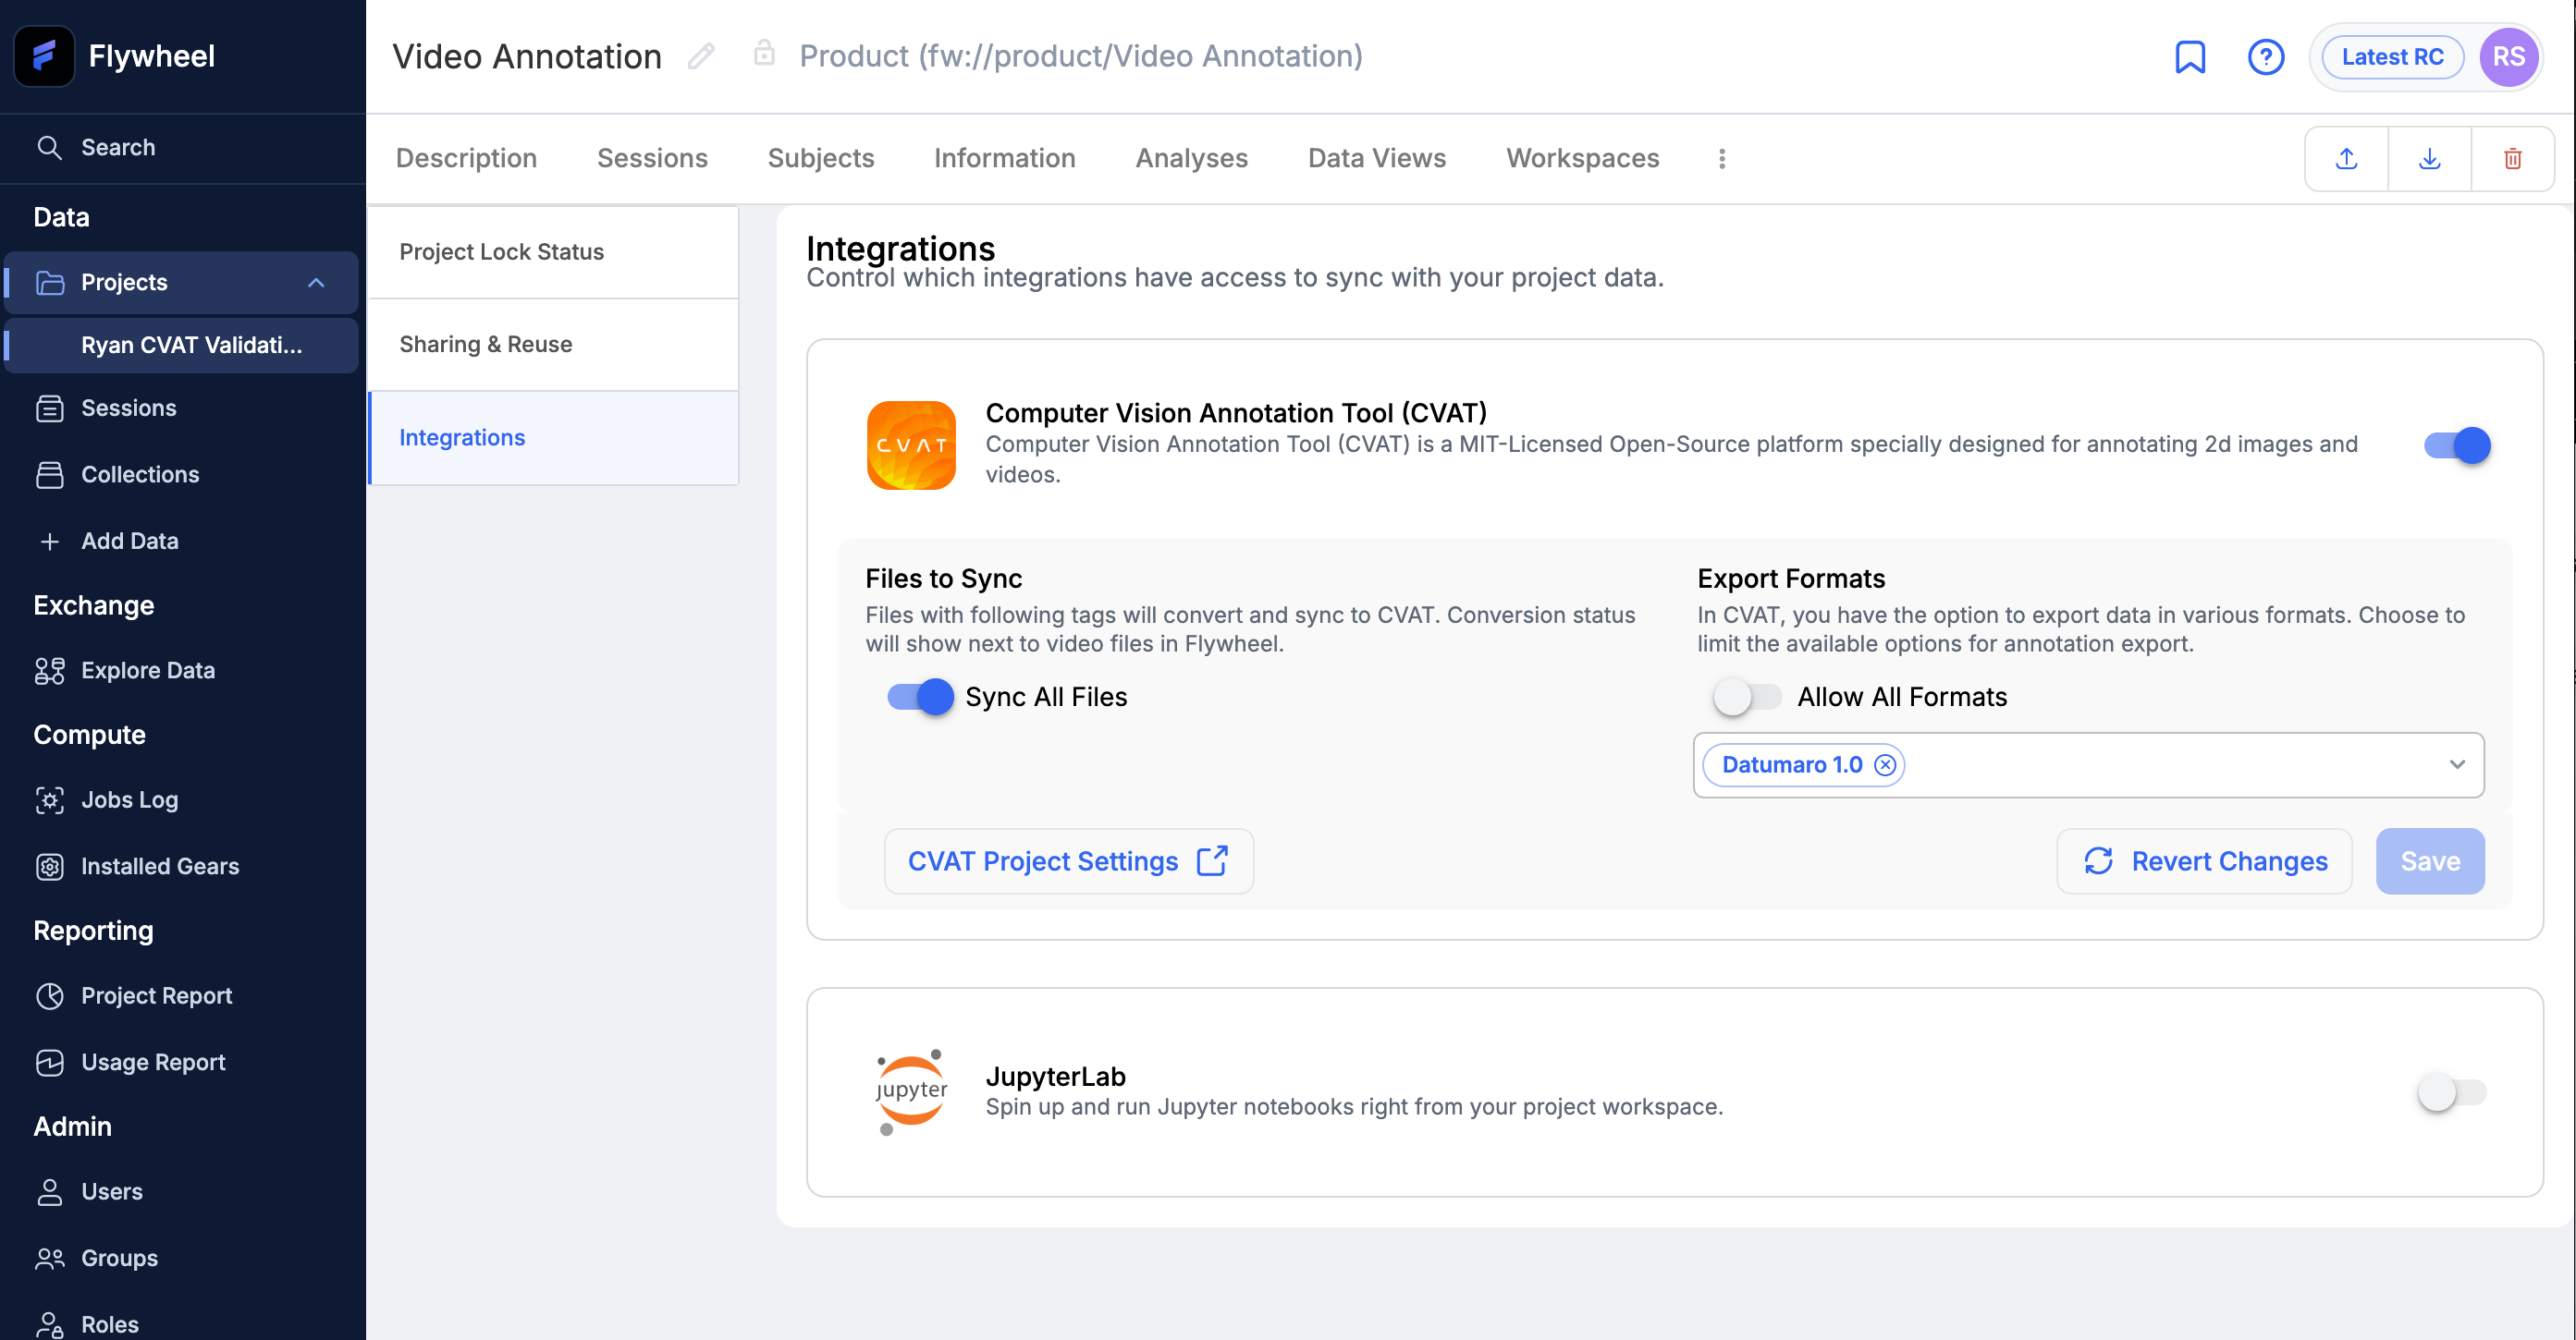
Task: Click the Latest RC badge
Action: tap(2391, 57)
